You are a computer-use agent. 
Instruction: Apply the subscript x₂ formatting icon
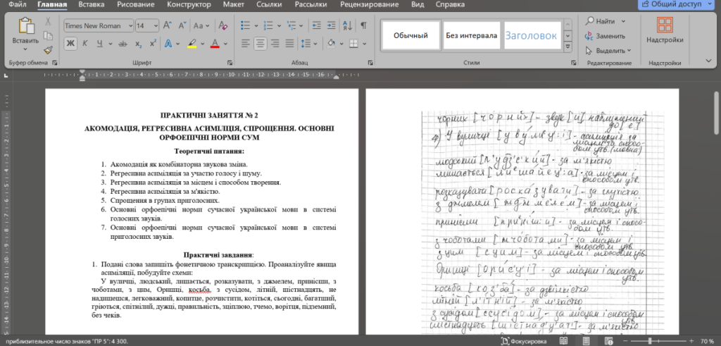click(x=139, y=44)
